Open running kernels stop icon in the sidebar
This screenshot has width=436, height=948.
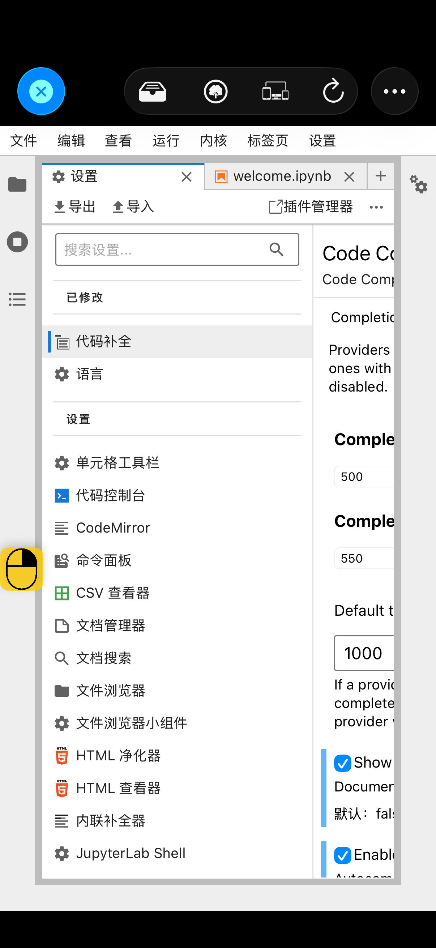(x=17, y=242)
